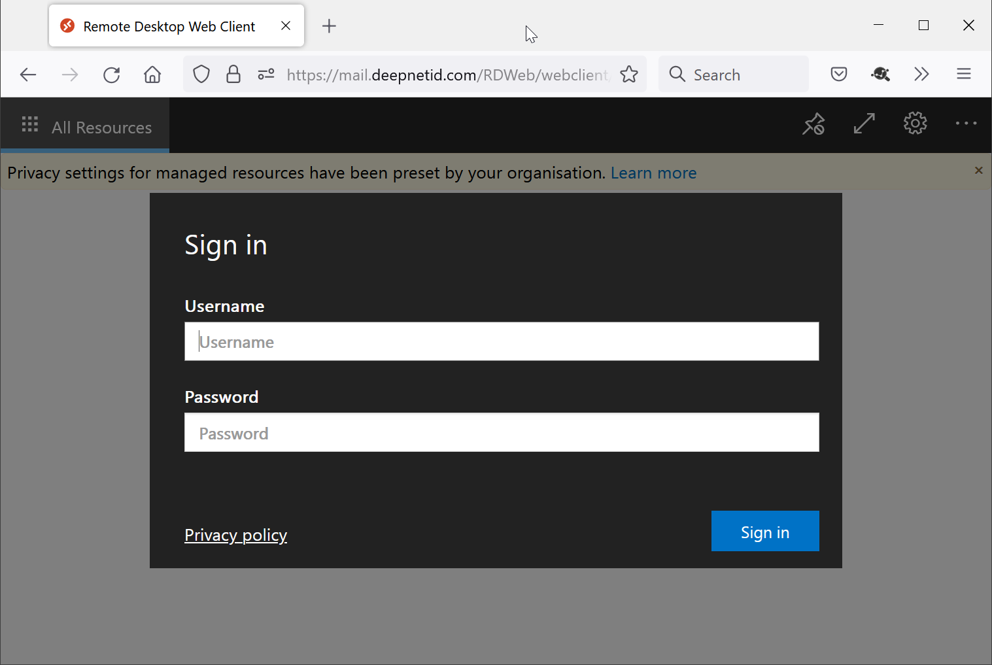This screenshot has width=992, height=665.
Task: Enter full screen with the diagonal arrows icon
Action: (864, 124)
